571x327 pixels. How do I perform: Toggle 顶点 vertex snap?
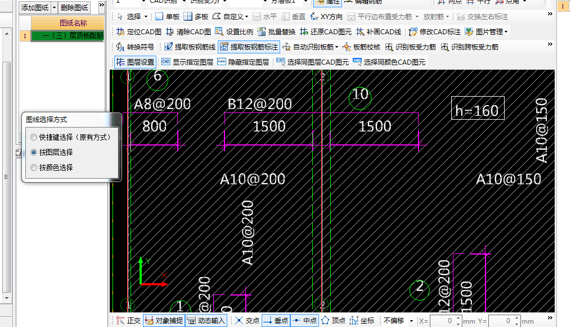pos(333,320)
